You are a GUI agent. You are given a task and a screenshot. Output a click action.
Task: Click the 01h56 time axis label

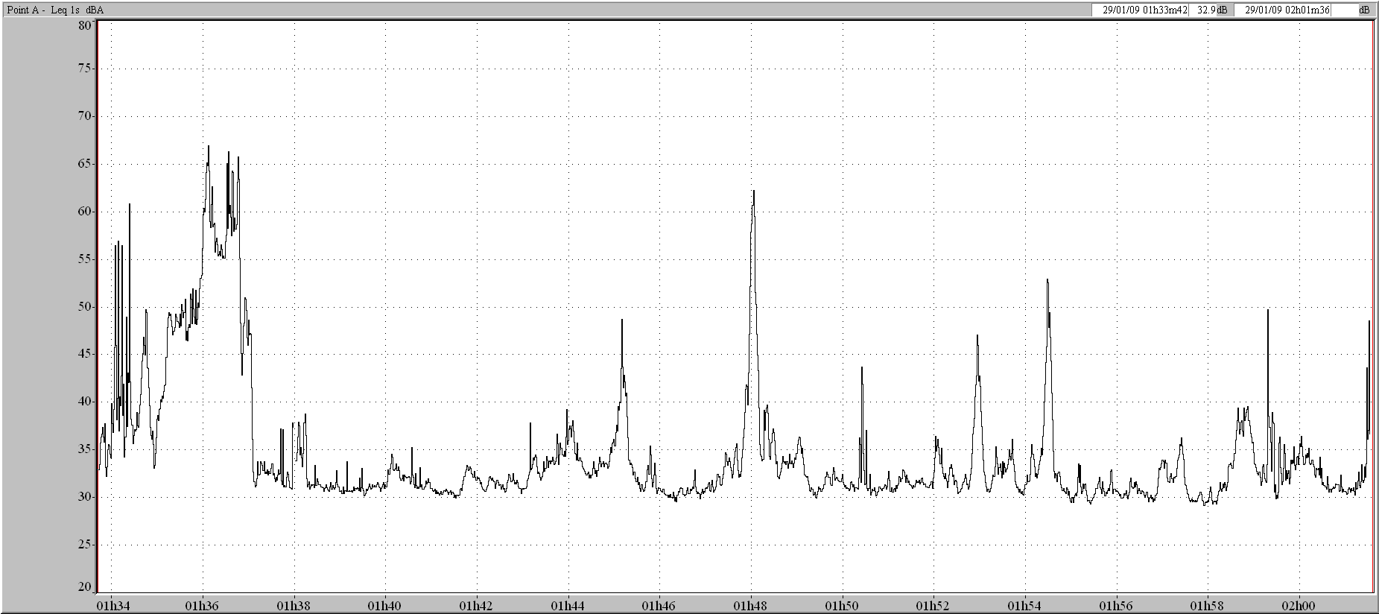(1117, 604)
